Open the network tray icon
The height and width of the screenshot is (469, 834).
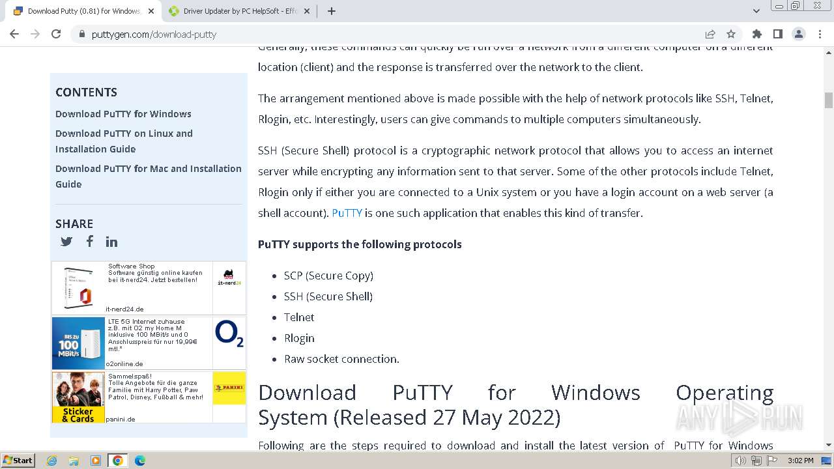(756, 461)
